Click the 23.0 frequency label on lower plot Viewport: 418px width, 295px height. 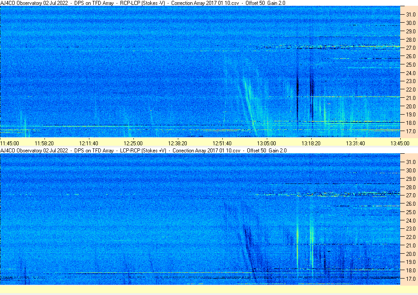(410, 229)
